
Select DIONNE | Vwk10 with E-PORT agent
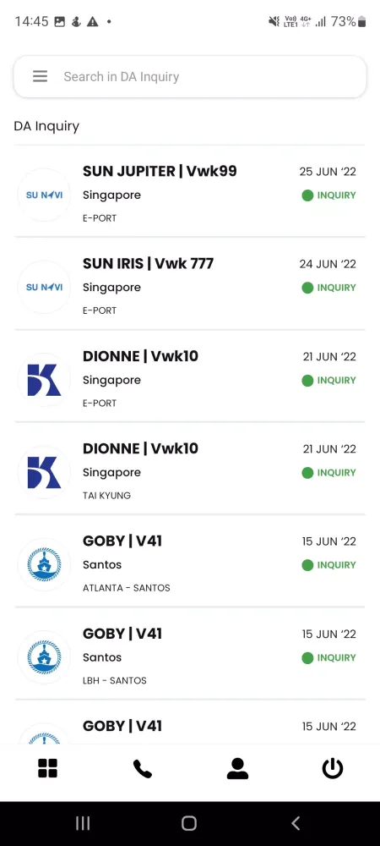click(189, 376)
